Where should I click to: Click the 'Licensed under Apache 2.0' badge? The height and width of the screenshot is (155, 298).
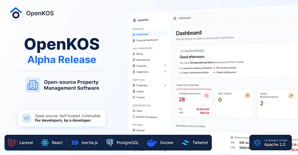click(x=270, y=142)
